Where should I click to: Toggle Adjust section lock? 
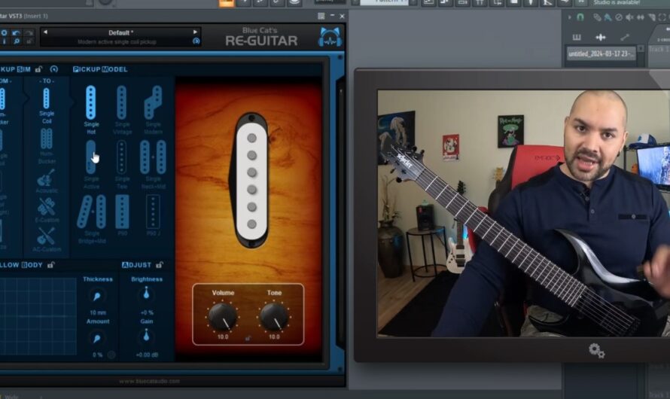[160, 265]
